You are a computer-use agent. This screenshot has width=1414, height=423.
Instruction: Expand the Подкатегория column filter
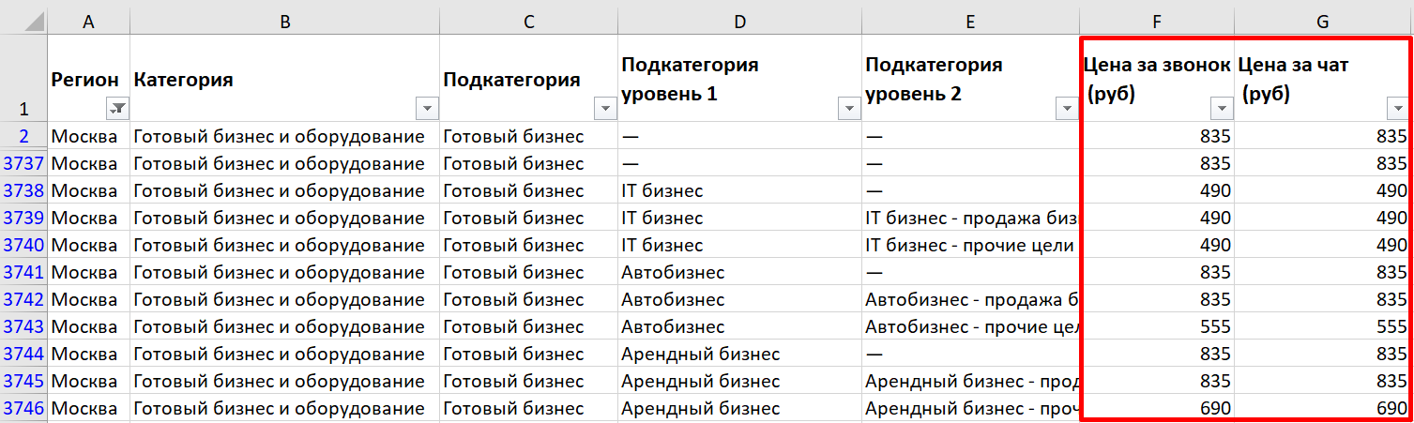(605, 110)
